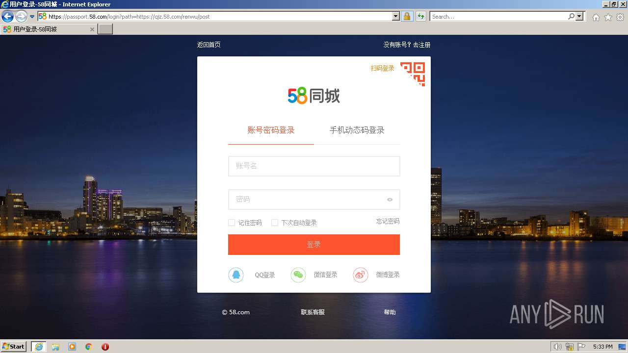628x353 pixels.
Task: Click the 58同城 logo
Action: (314, 96)
